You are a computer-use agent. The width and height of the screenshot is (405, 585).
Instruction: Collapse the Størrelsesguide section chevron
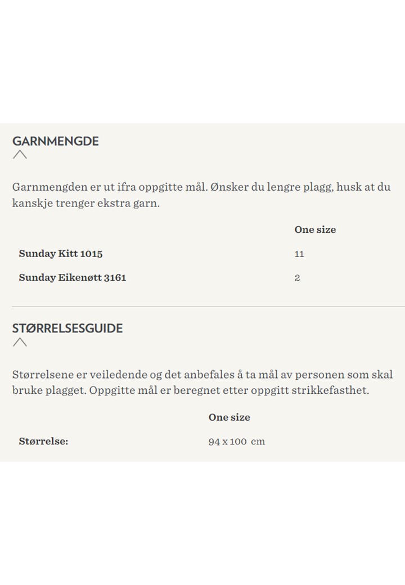click(x=20, y=342)
